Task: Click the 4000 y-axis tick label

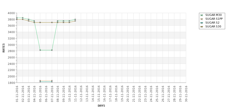Action: tap(11, 13)
